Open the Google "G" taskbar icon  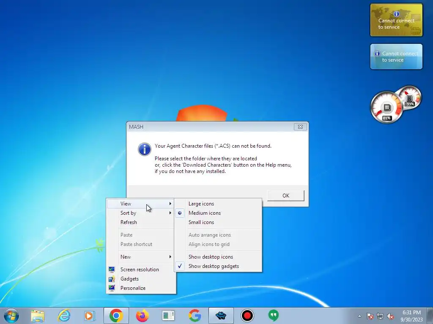(195, 316)
